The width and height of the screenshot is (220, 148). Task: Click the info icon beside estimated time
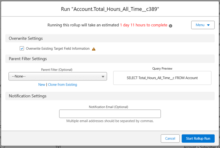(171, 26)
